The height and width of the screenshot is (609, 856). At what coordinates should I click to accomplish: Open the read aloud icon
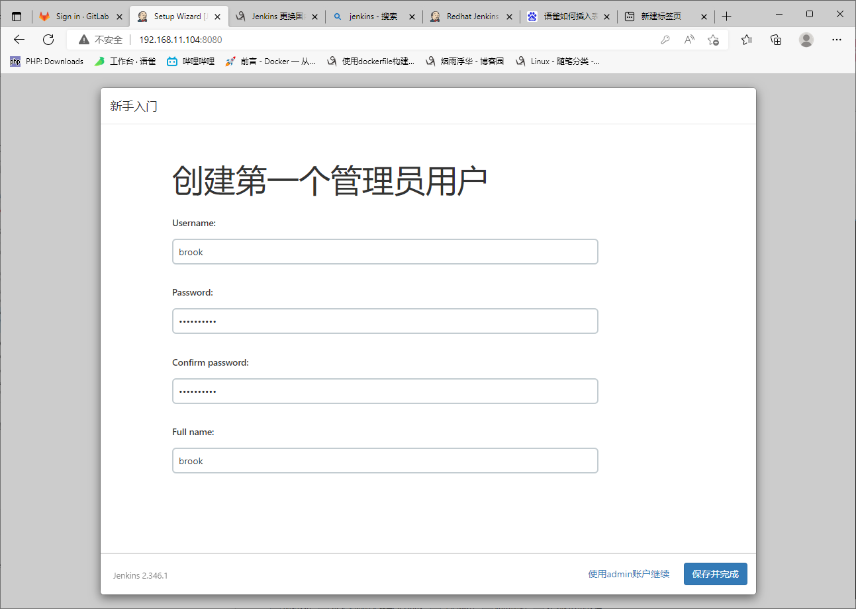[689, 40]
